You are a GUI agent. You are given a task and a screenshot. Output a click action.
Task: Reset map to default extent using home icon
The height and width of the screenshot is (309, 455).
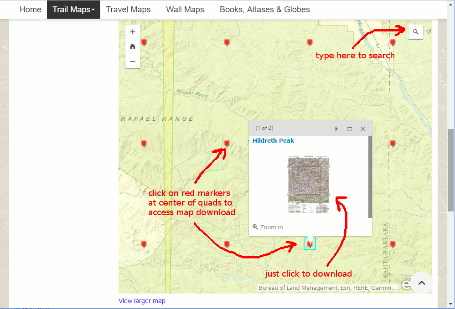click(x=132, y=46)
